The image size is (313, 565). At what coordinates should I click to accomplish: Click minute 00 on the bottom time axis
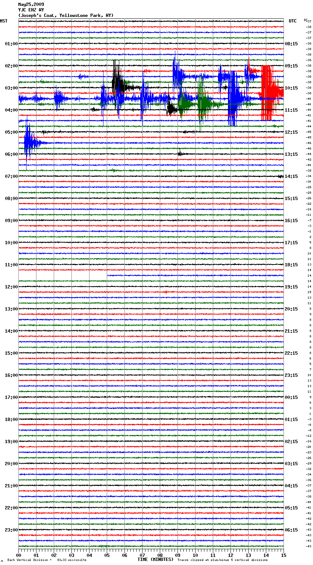coord(18,555)
